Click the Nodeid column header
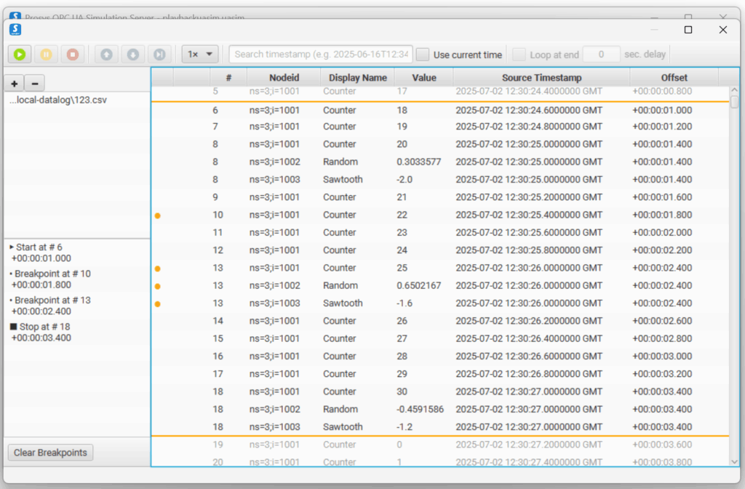The image size is (745, 489). [x=284, y=78]
